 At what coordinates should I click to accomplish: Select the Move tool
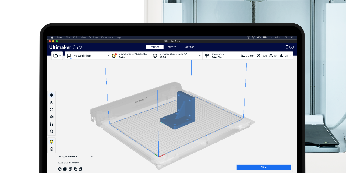51,95
